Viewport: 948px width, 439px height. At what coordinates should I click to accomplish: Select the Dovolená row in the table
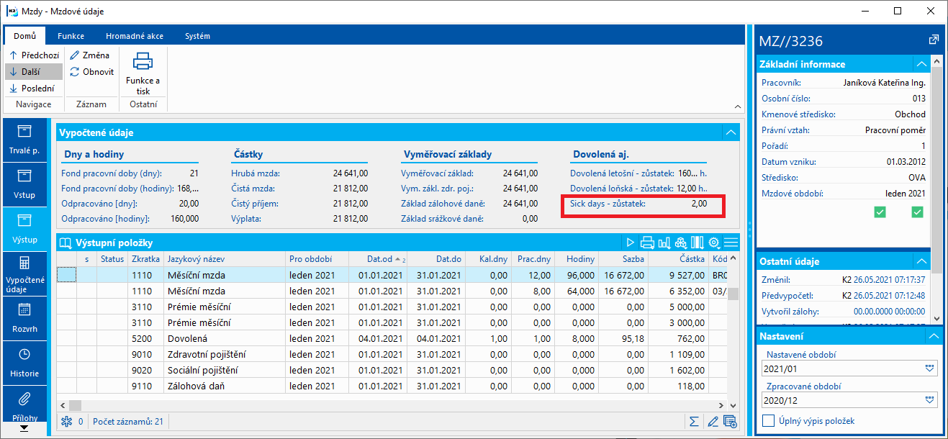tap(187, 338)
